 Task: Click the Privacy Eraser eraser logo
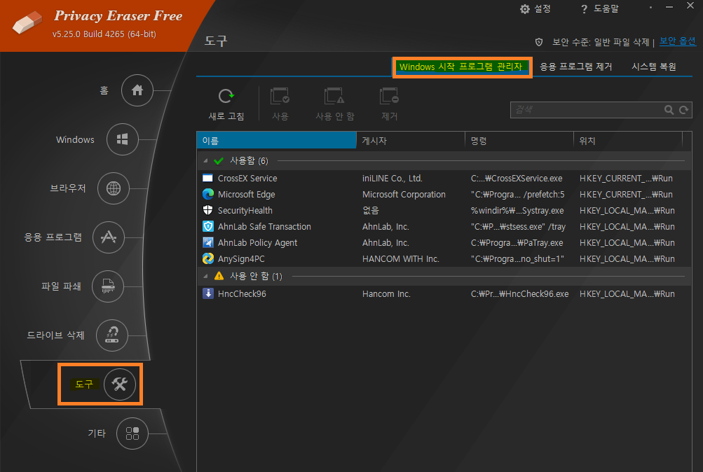[x=27, y=22]
